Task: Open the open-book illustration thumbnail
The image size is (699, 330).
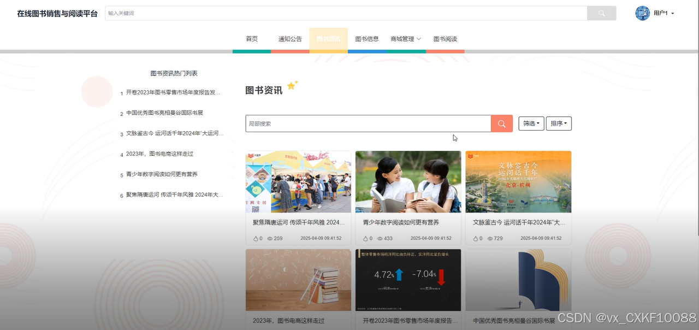Action: pos(518,280)
